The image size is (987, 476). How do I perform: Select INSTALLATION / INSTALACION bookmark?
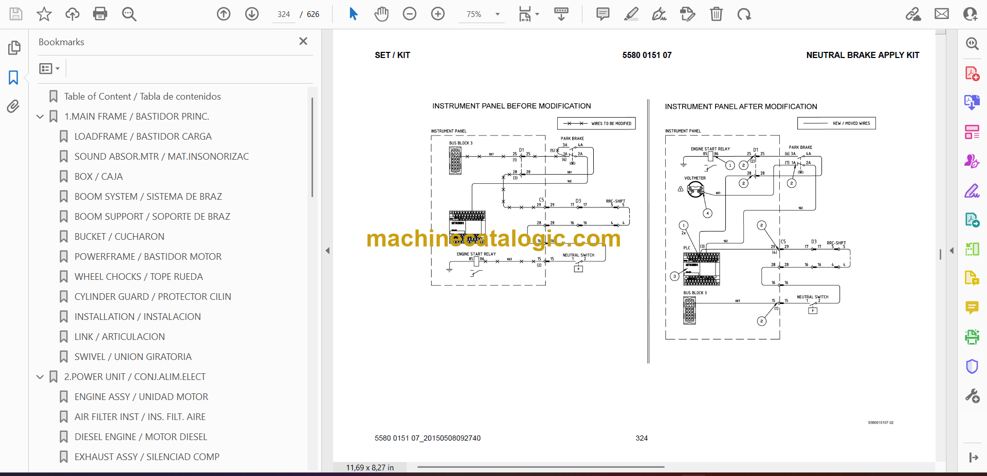pyautogui.click(x=138, y=317)
